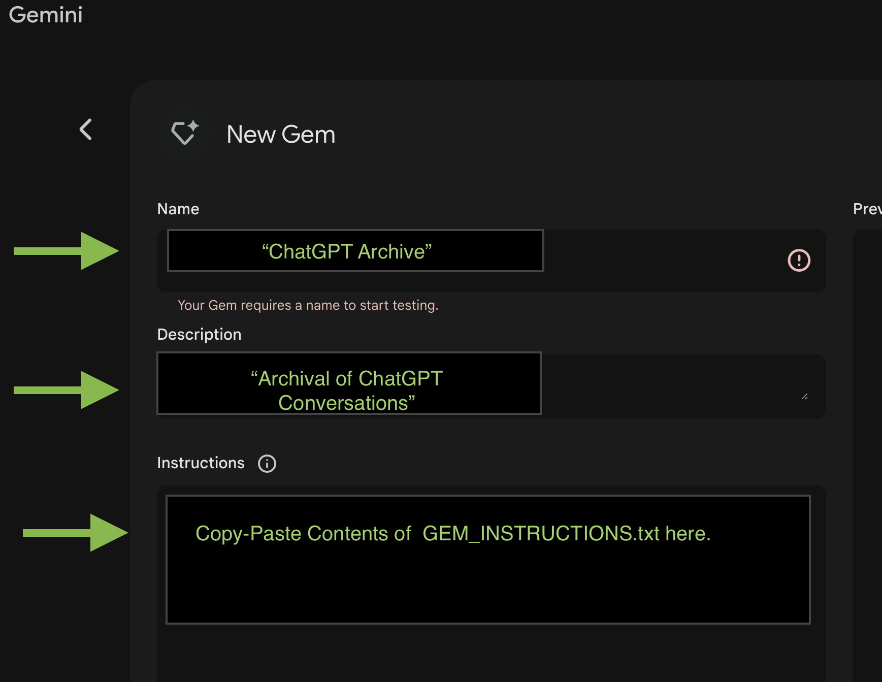Screen dimensions: 882x682
Task: Open the Instructions info tooltip icon
Action: click(x=267, y=463)
